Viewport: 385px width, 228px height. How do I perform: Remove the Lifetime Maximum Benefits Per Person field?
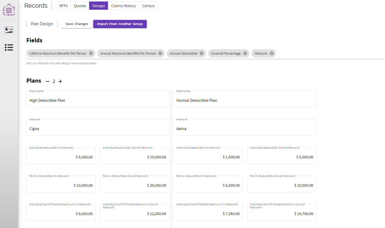point(91,53)
